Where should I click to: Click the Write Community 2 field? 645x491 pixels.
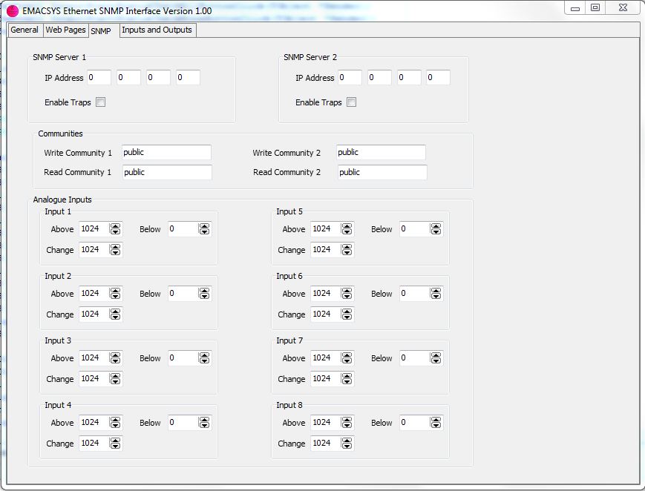381,153
